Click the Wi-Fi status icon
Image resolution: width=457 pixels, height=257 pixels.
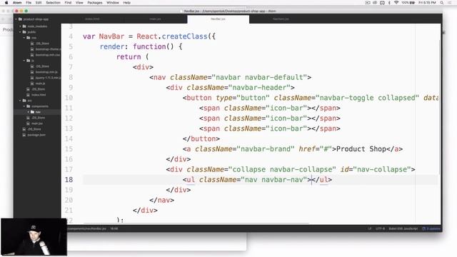pyautogui.click(x=396, y=3)
